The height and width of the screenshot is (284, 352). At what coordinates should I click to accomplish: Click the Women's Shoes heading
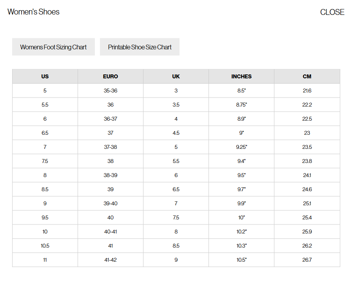pyautogui.click(x=34, y=12)
